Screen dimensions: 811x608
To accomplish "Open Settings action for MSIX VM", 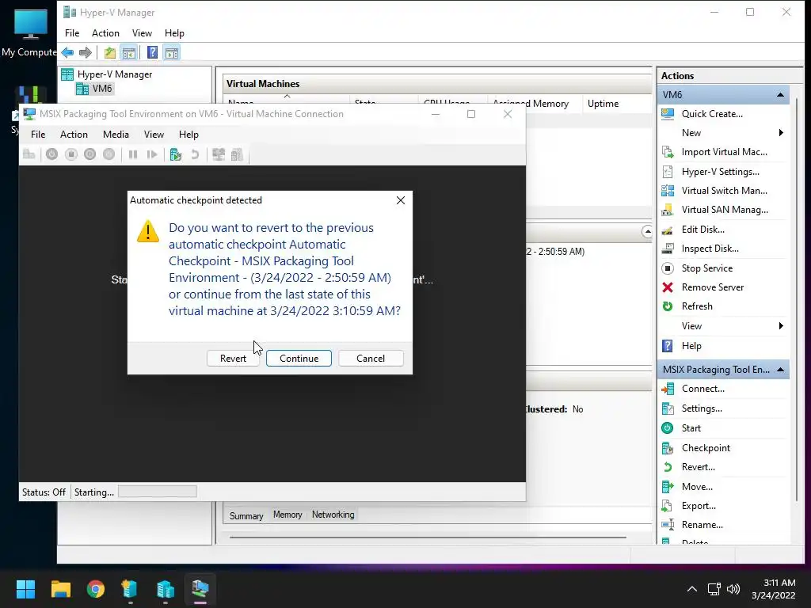I will pos(702,408).
